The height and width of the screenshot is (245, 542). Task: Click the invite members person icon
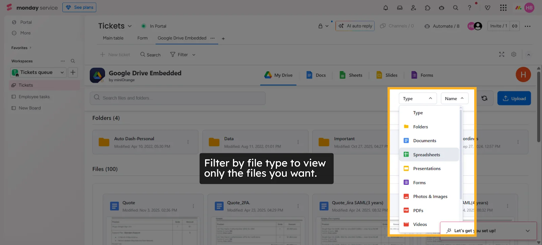(x=414, y=8)
